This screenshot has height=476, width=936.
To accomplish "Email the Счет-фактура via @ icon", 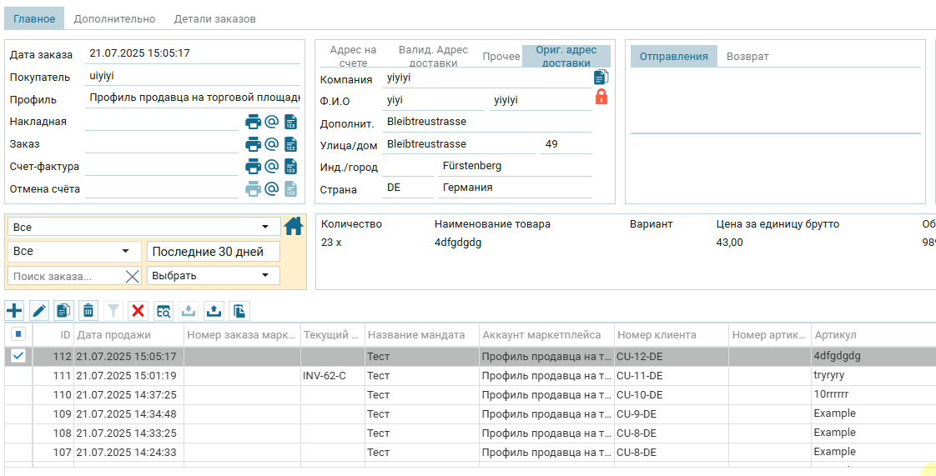I will tap(271, 167).
